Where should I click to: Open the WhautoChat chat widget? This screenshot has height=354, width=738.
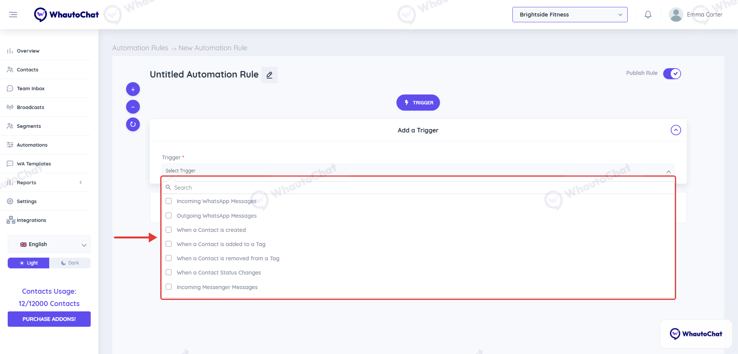click(696, 334)
